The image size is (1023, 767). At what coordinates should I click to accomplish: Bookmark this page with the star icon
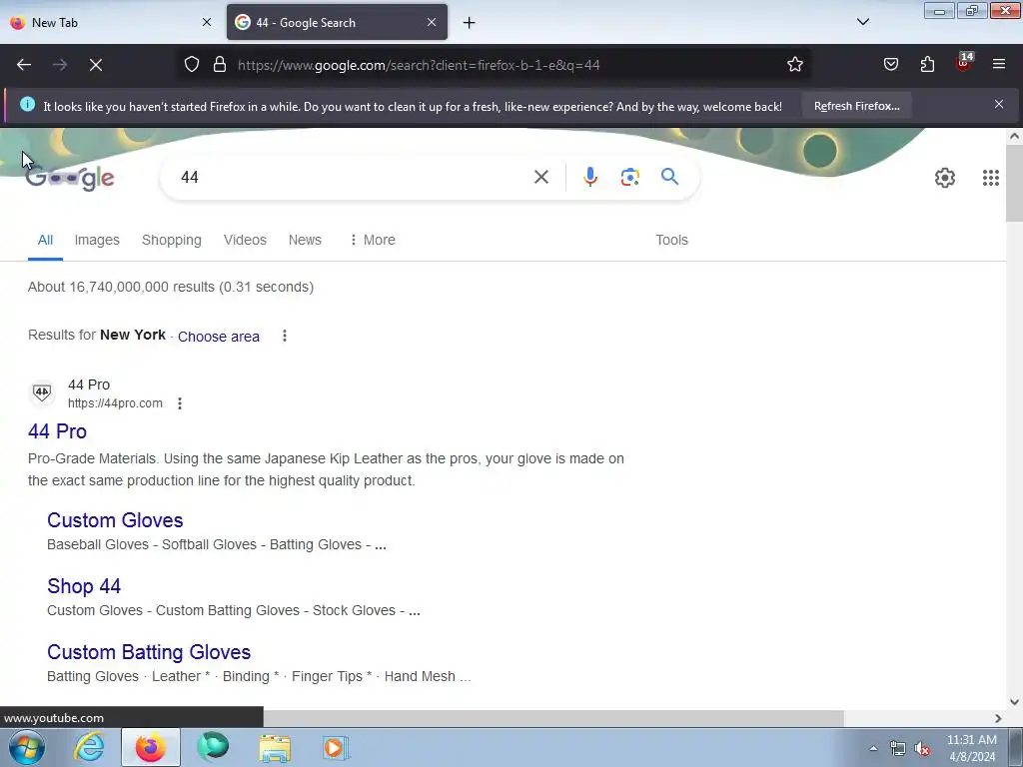[x=794, y=65]
